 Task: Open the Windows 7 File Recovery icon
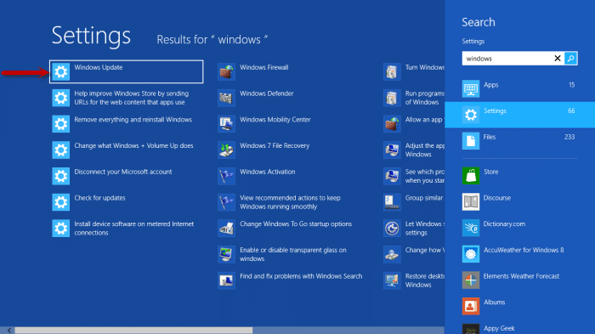pyautogui.click(x=226, y=150)
